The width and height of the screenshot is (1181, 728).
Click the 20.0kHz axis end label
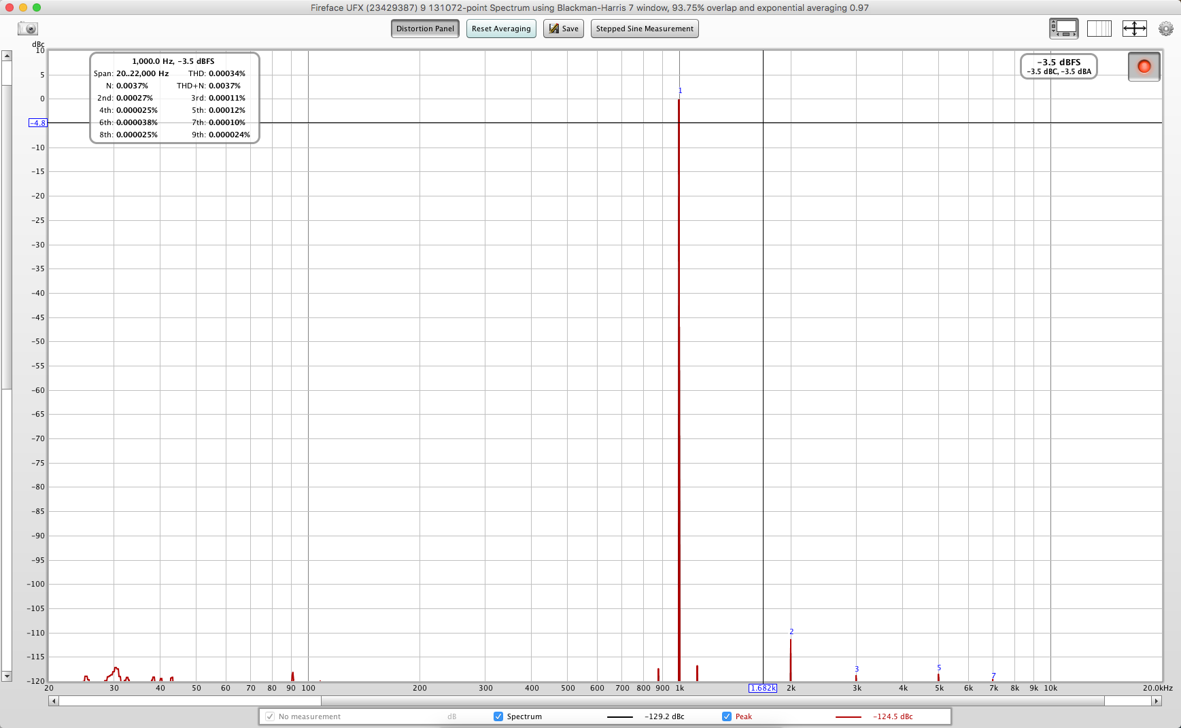tap(1158, 688)
